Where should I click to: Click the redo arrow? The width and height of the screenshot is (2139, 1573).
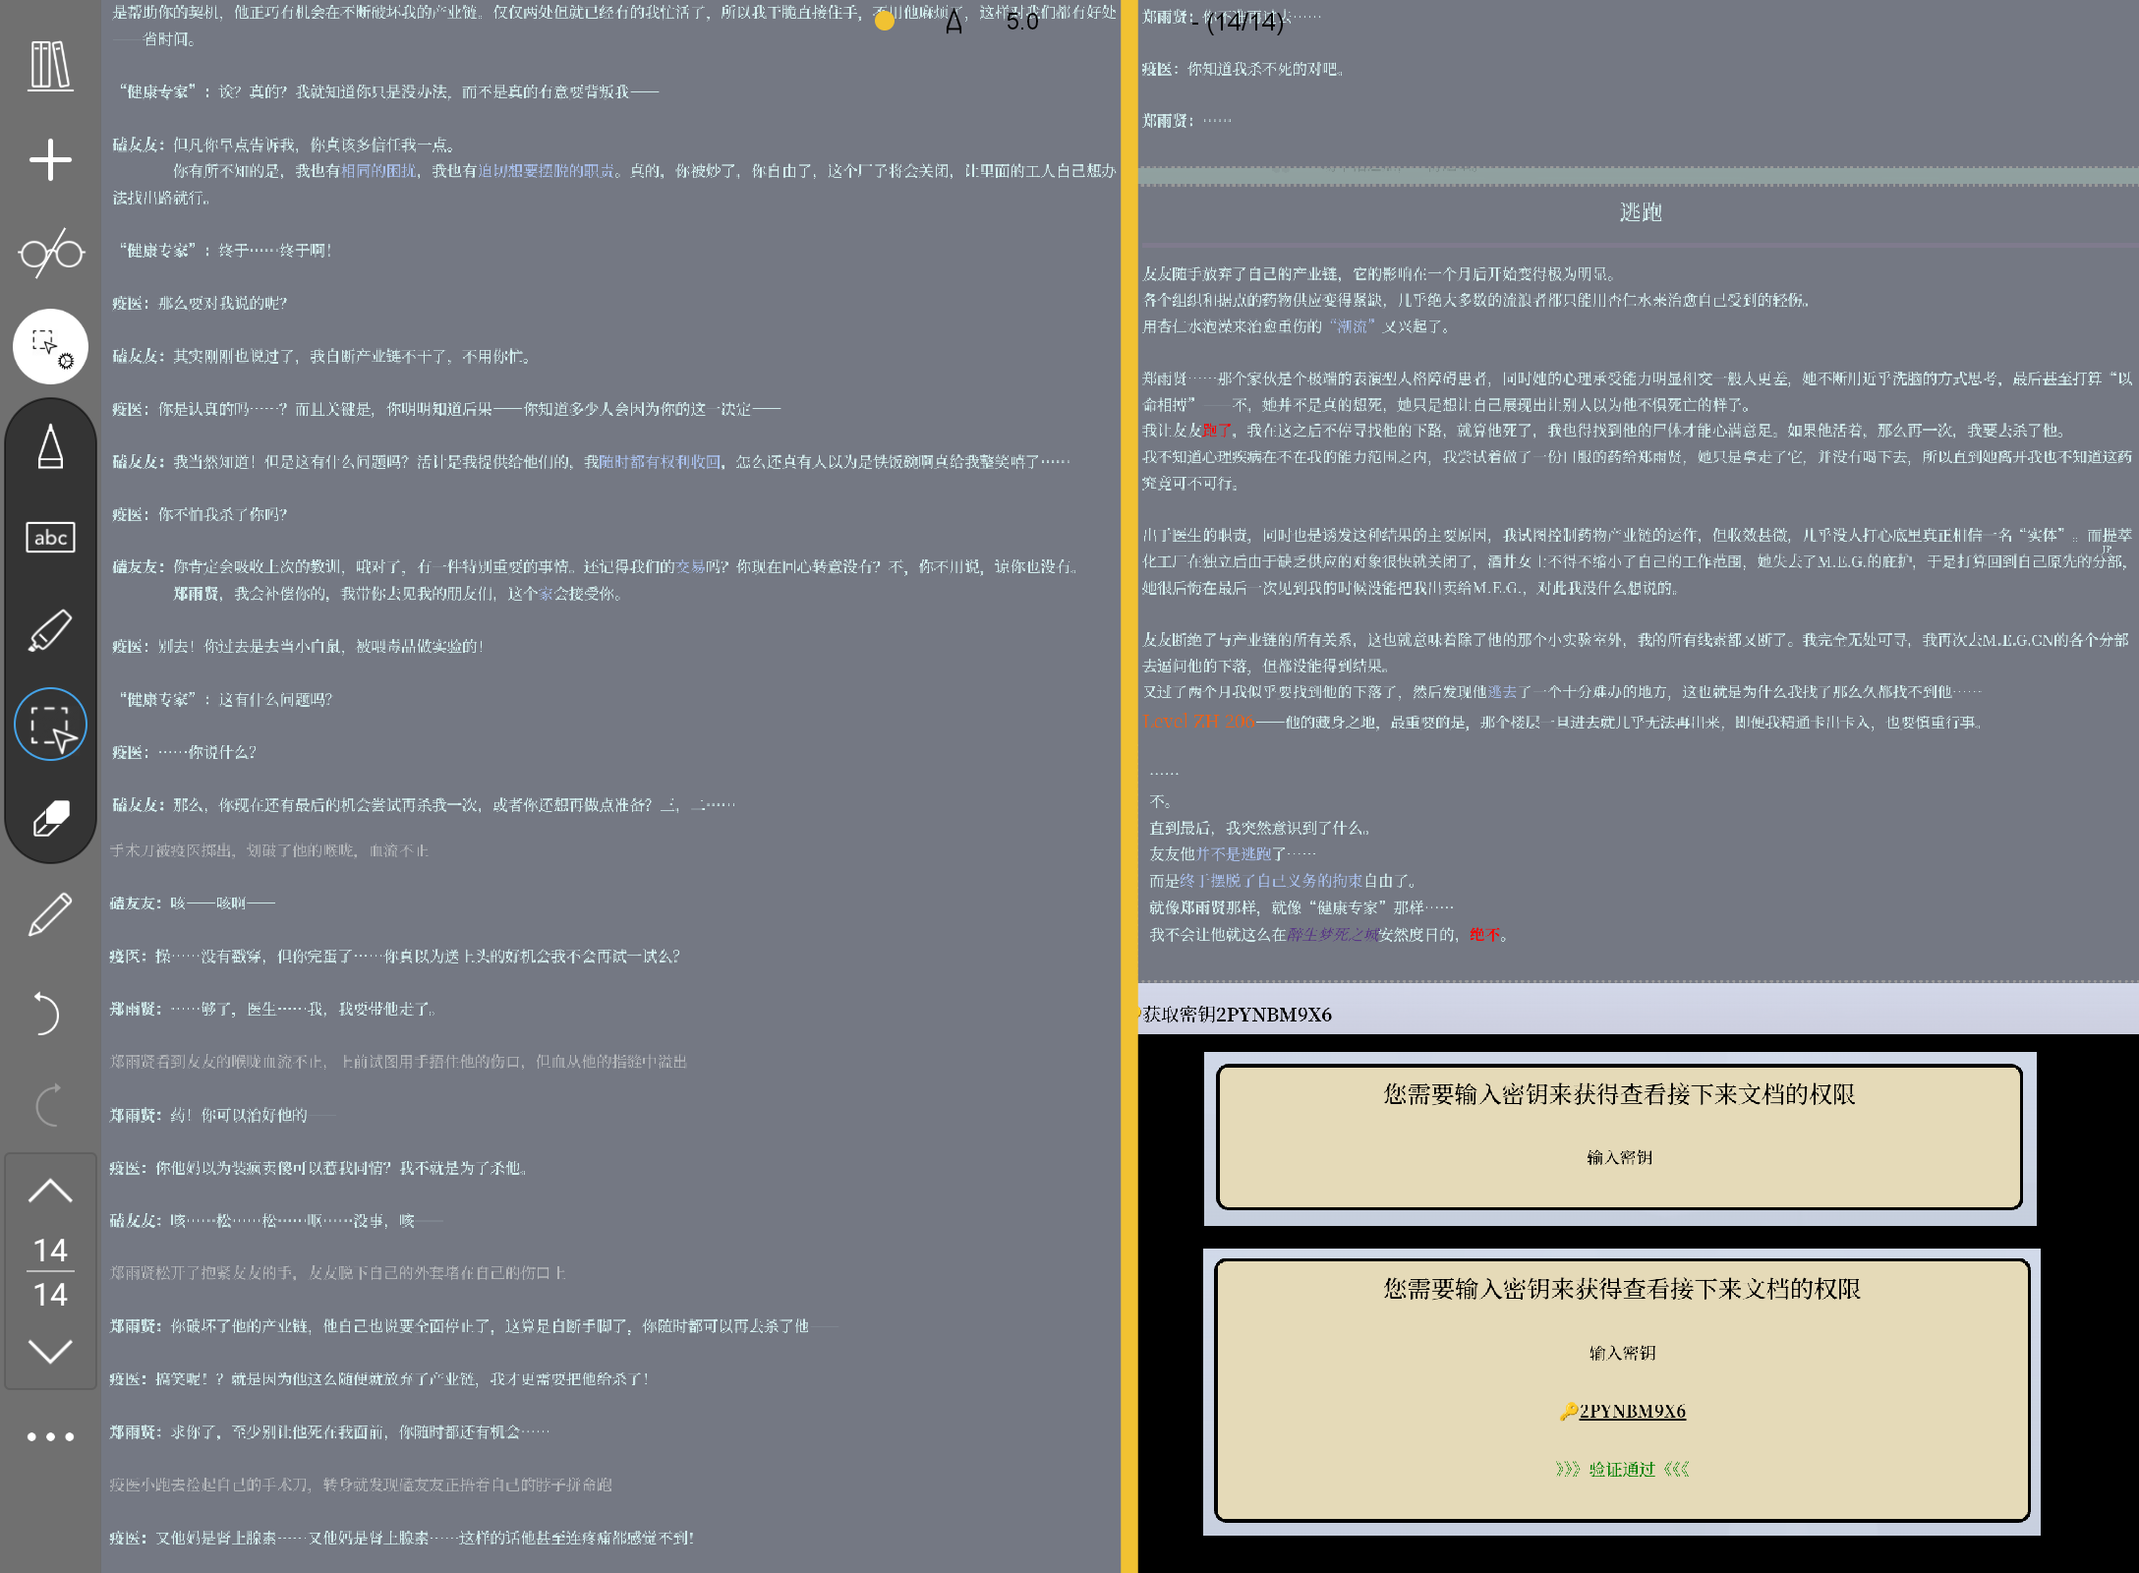[x=46, y=1105]
